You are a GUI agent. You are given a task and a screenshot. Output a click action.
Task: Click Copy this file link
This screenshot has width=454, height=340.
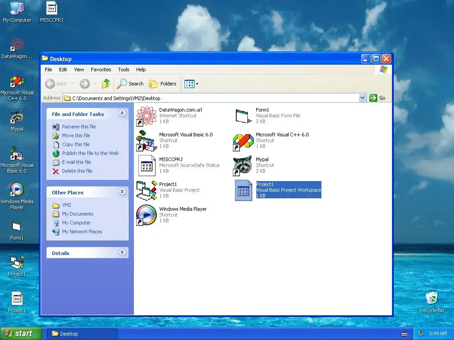pyautogui.click(x=76, y=144)
